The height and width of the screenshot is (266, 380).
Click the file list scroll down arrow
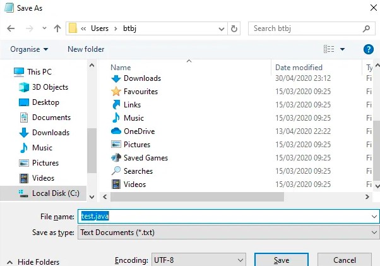tap(377, 186)
